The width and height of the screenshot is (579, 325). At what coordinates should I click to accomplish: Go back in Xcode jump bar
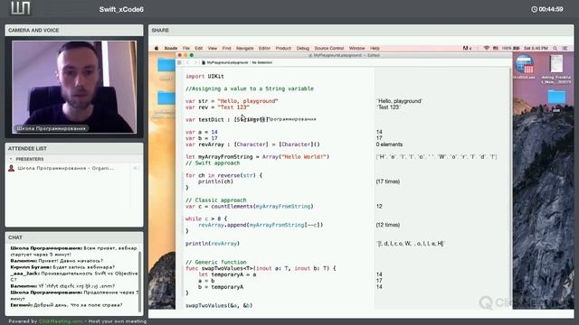coord(188,62)
